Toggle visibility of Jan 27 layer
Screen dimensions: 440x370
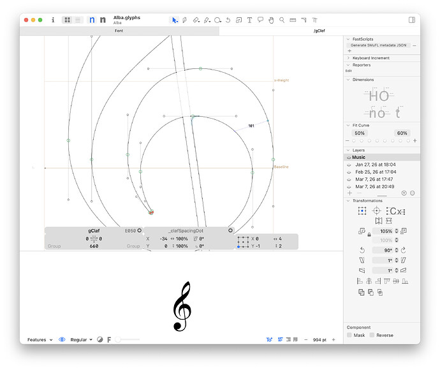click(349, 165)
